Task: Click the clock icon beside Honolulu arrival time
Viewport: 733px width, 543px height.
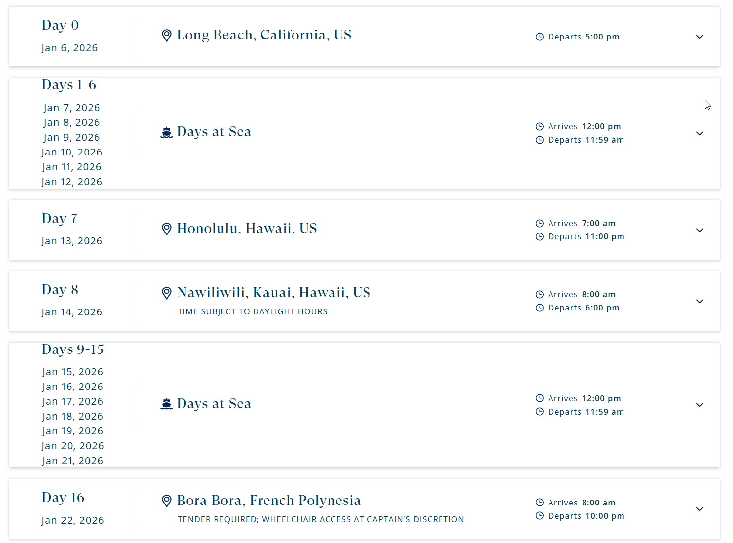Action: 540,224
